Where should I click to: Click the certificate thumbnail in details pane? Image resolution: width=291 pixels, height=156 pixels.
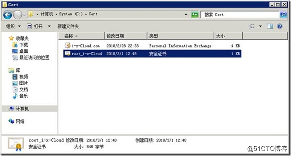click(16, 144)
